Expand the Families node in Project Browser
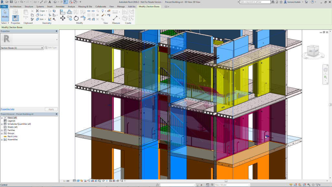This screenshot has width=332, height=187. click(x=2, y=130)
